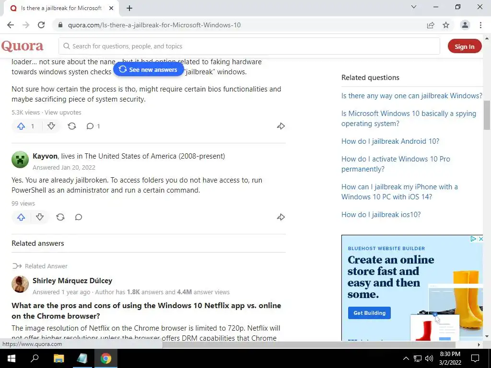Share the 5.3K views answer via arrow icon
The image size is (491, 368).
coord(281,126)
